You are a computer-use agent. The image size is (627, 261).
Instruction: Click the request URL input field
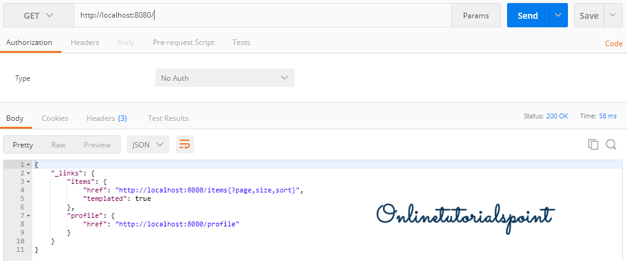coord(262,16)
